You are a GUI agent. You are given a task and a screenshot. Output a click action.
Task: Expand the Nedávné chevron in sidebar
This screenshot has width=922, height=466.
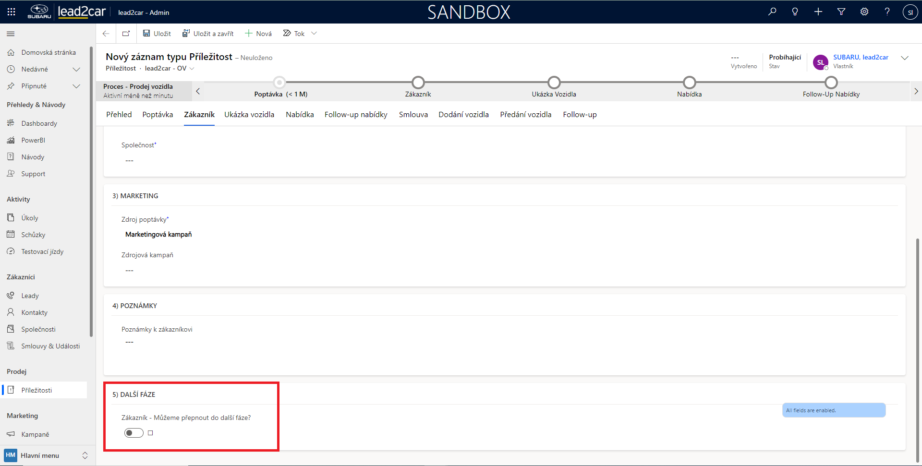76,70
